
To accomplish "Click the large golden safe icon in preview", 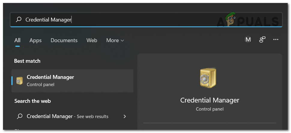I will coord(208,78).
